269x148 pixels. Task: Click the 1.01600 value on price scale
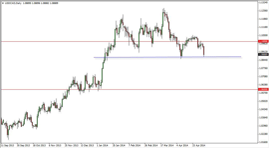[x=263, y=142]
